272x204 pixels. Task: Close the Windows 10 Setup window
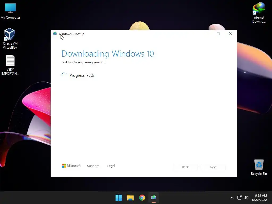pos(231,34)
